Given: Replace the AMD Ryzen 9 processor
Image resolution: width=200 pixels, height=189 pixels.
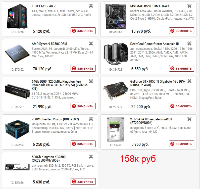Looking at the screenshot, I should [83, 68].
